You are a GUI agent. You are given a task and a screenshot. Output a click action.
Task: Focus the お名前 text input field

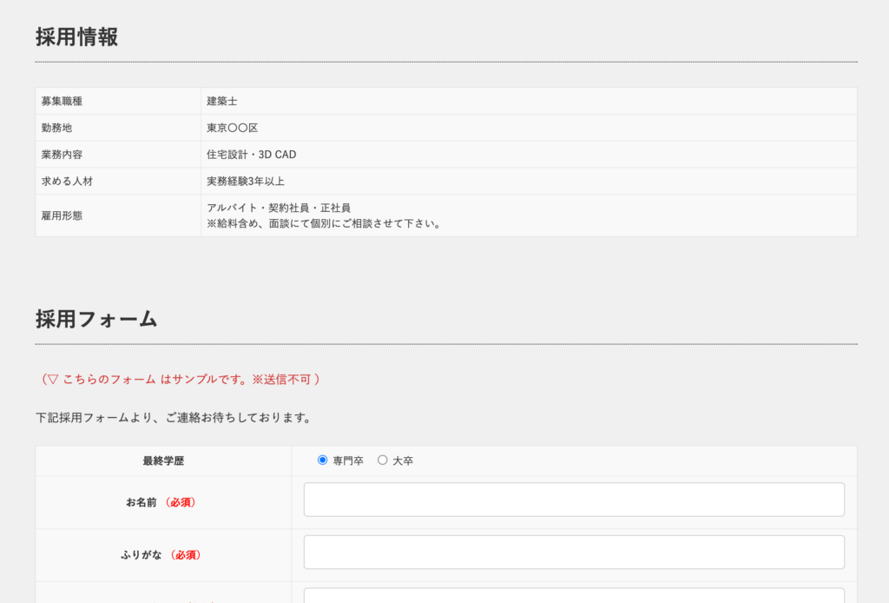(574, 500)
